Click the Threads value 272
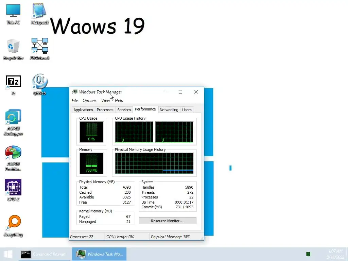The image size is (348, 261). click(x=190, y=192)
